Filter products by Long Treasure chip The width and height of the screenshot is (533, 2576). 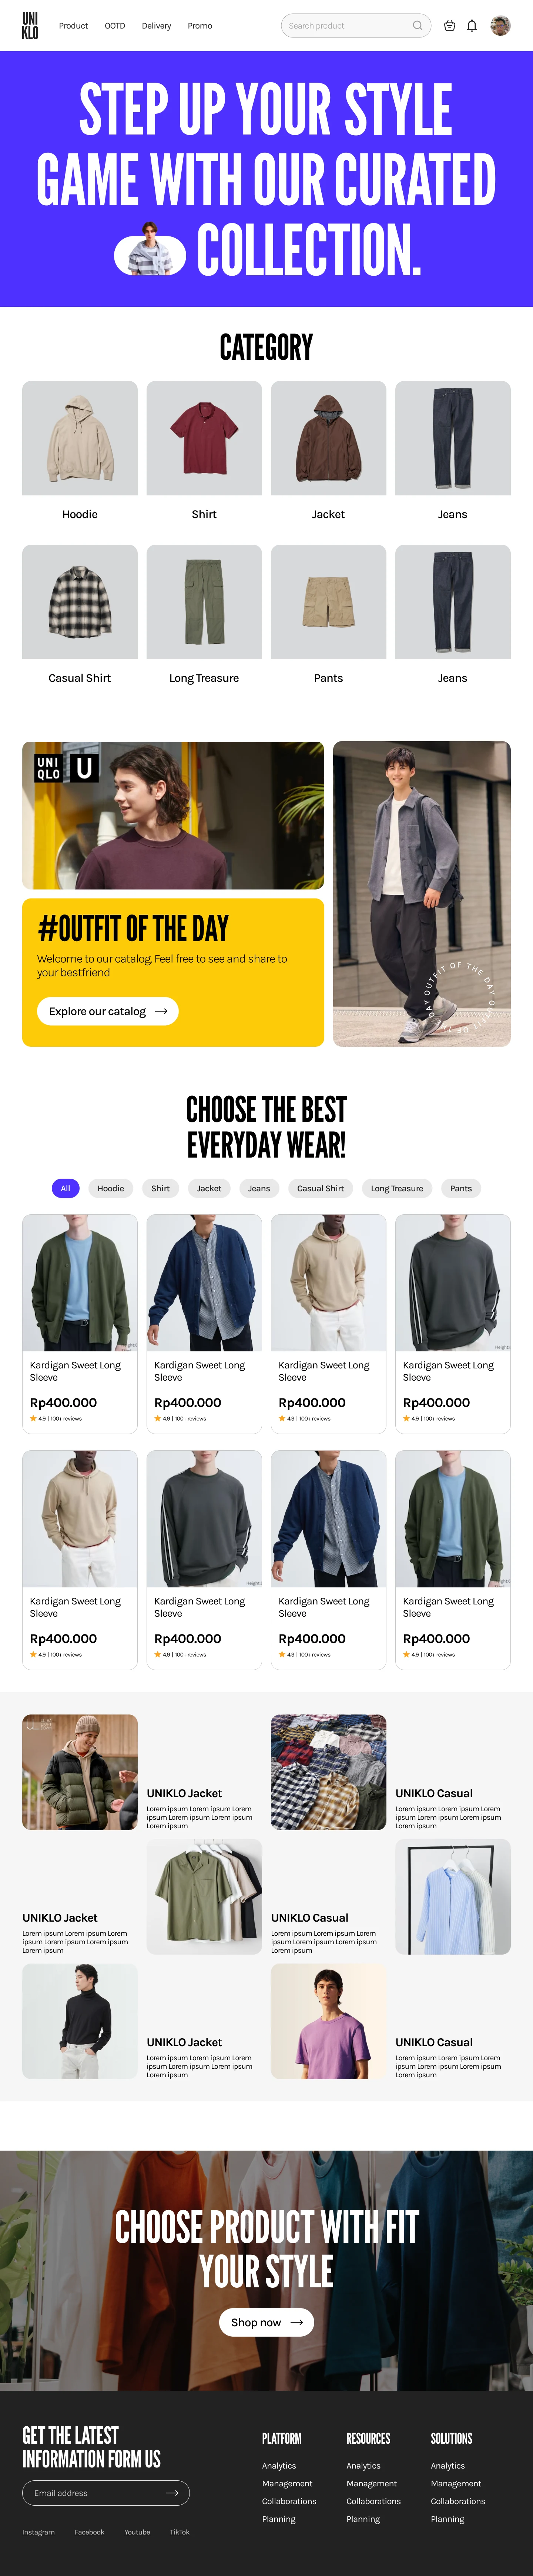397,1188
